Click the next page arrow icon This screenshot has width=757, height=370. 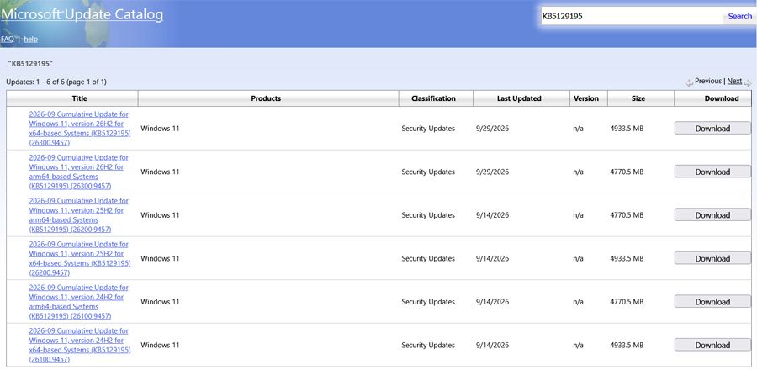pos(748,83)
